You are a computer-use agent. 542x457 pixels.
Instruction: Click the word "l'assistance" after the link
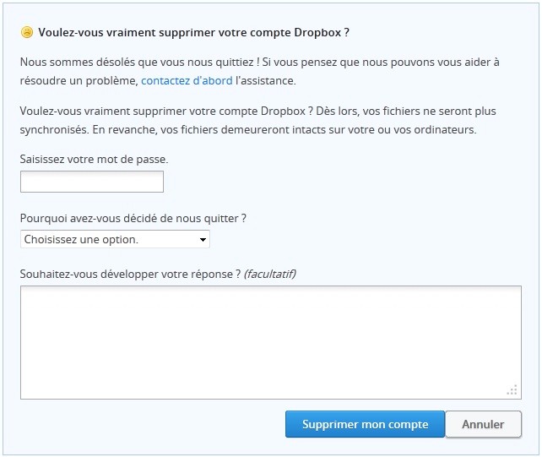pos(266,81)
